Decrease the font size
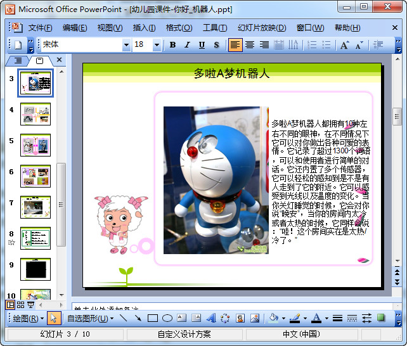The width and height of the screenshot is (407, 346). tap(359, 45)
